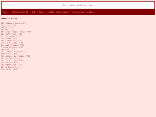
Task: Click Hell's Kitchen 6/10 entry
Action: [x=12, y=60]
